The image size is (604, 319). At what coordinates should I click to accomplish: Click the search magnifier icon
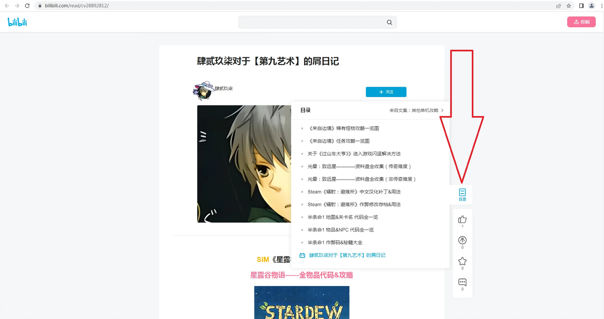coord(390,22)
